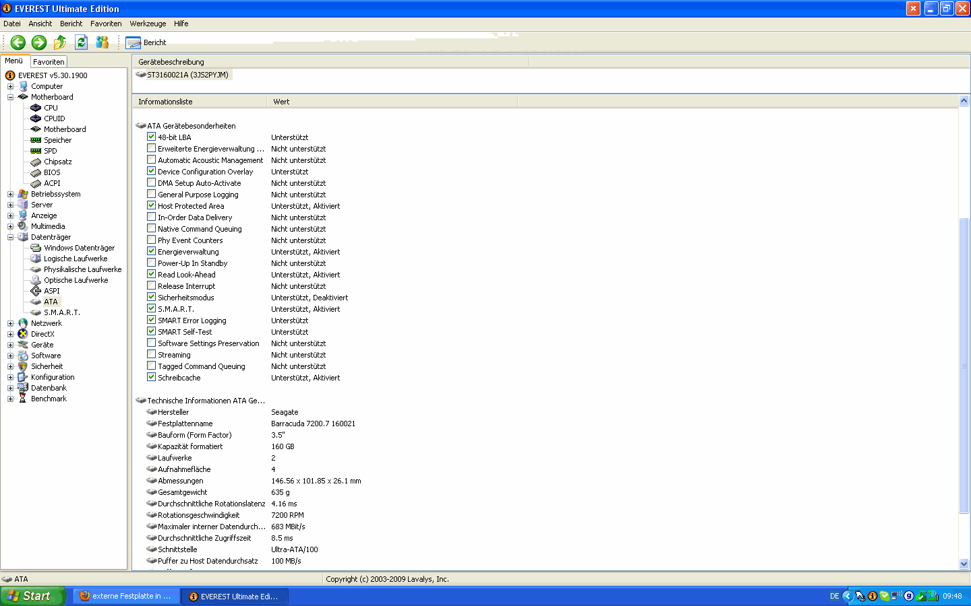Viewport: 971px width, 606px height.
Task: Click the users icon in the toolbar
Action: click(x=102, y=42)
